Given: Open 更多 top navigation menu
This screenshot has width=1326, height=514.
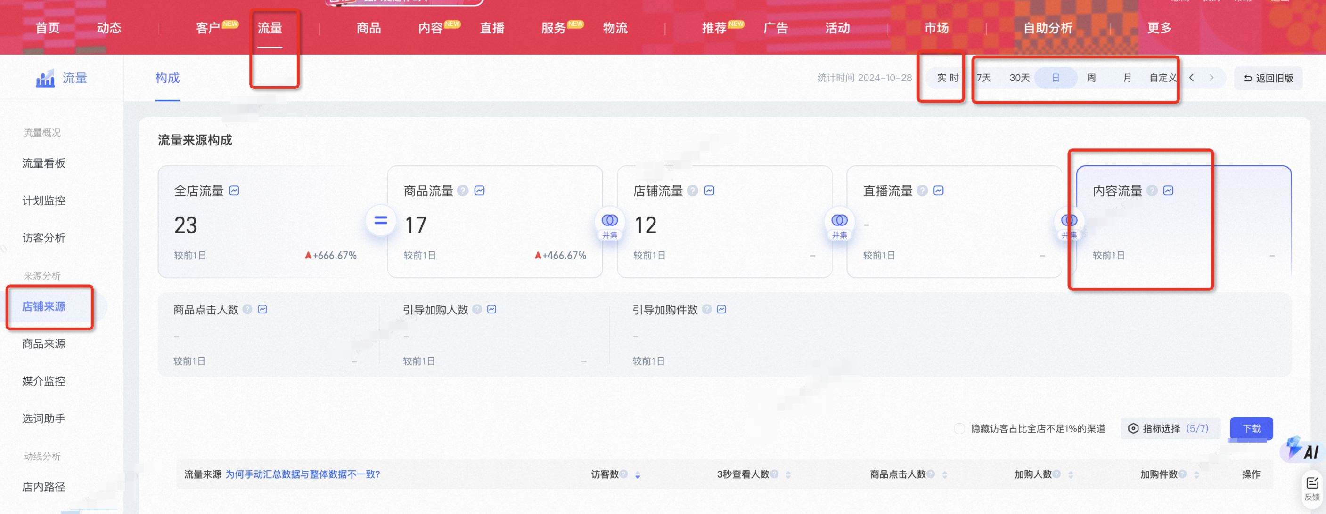Looking at the screenshot, I should (1159, 28).
